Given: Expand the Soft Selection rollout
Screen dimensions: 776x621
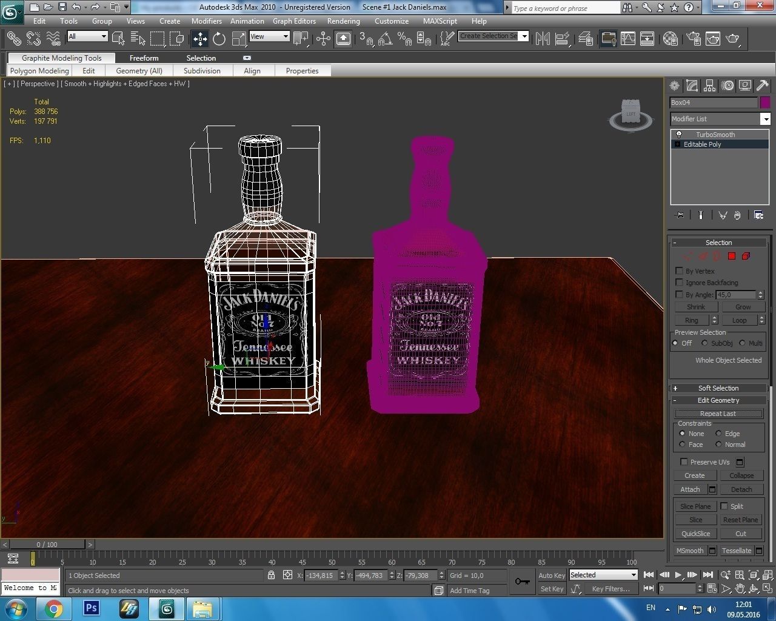Looking at the screenshot, I should click(718, 388).
